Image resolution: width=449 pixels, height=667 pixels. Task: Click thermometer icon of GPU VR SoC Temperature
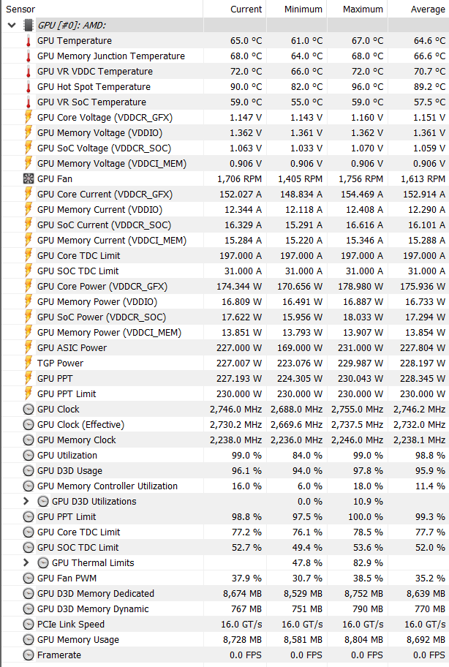pos(28,102)
